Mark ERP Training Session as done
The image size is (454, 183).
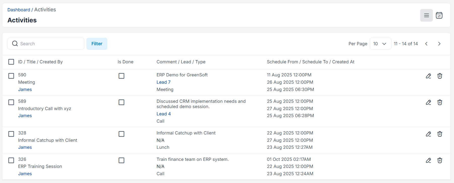tap(121, 160)
